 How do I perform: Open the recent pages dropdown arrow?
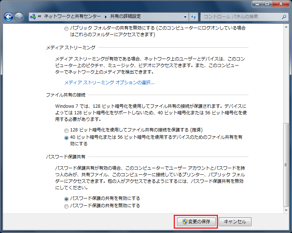click(x=26, y=17)
